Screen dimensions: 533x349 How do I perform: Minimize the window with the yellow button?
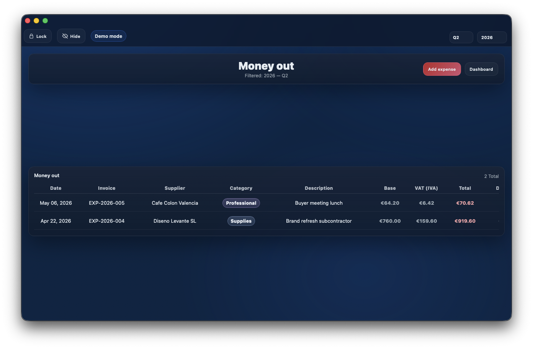click(x=36, y=21)
